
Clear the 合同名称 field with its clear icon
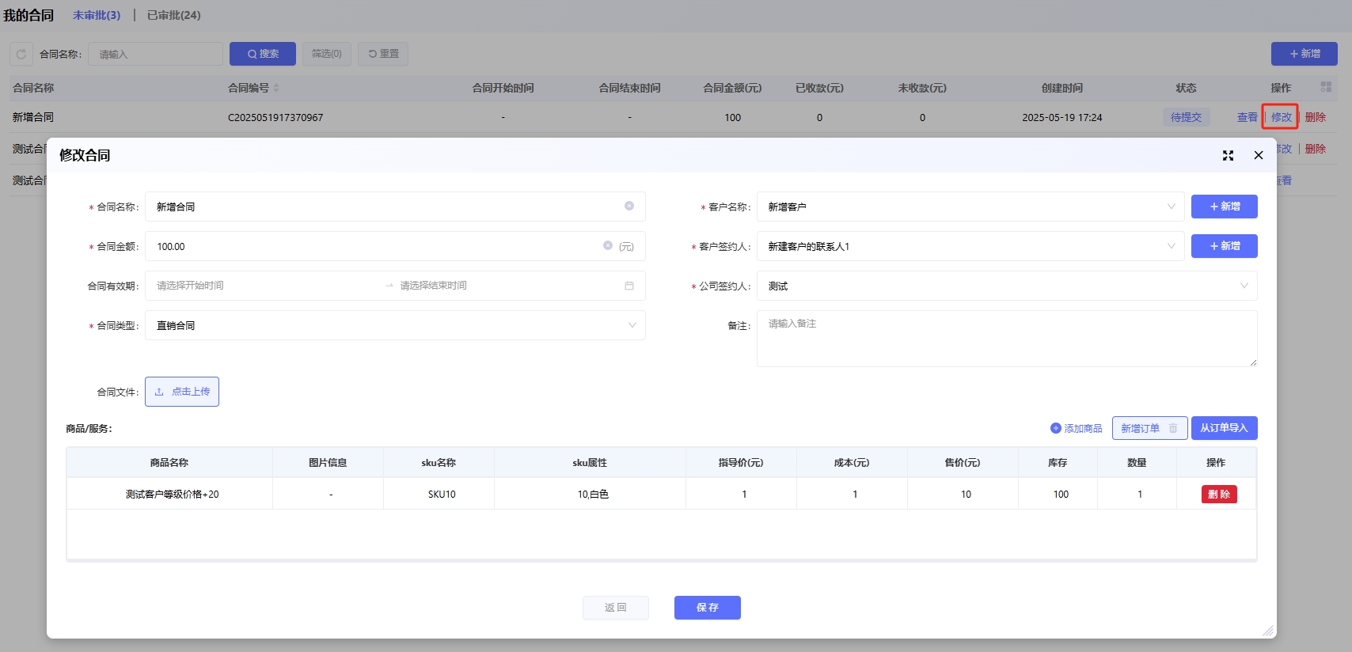pyautogui.click(x=629, y=206)
